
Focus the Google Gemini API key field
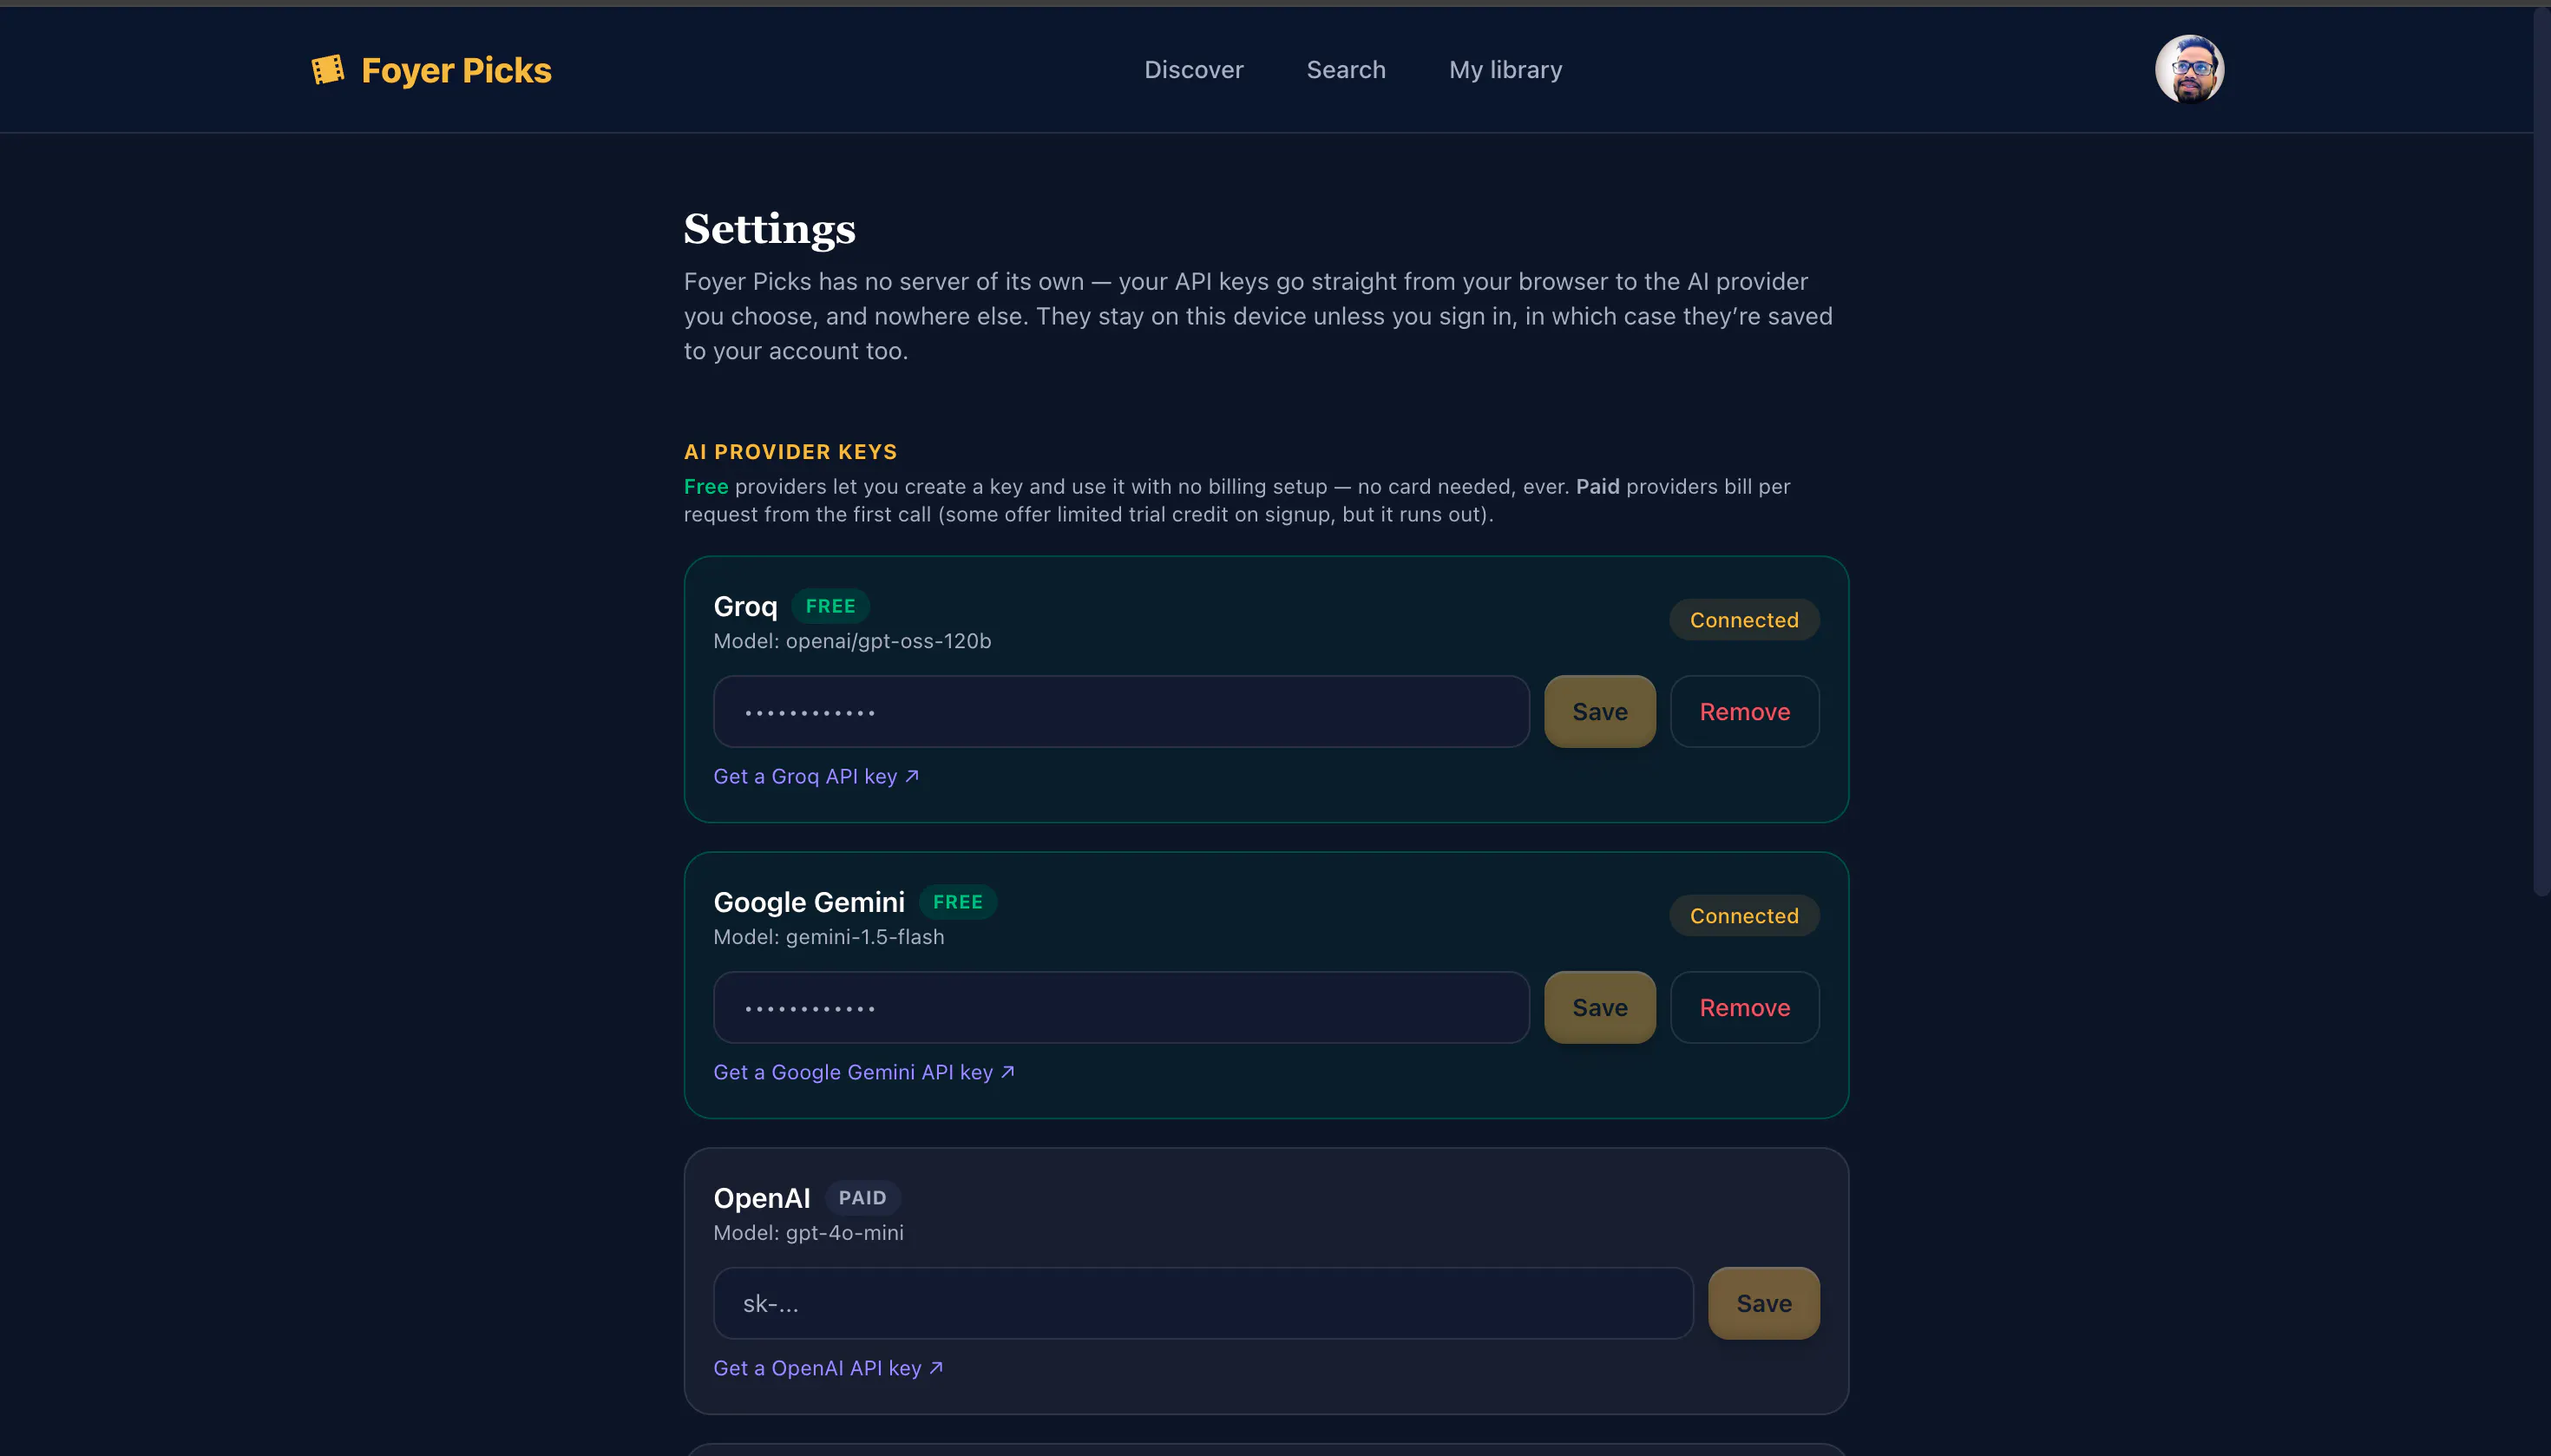click(1121, 1007)
